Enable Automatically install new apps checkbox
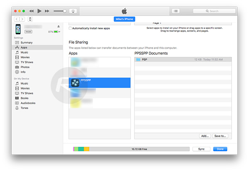Image resolution: width=249 pixels, height=171 pixels. [x=70, y=28]
